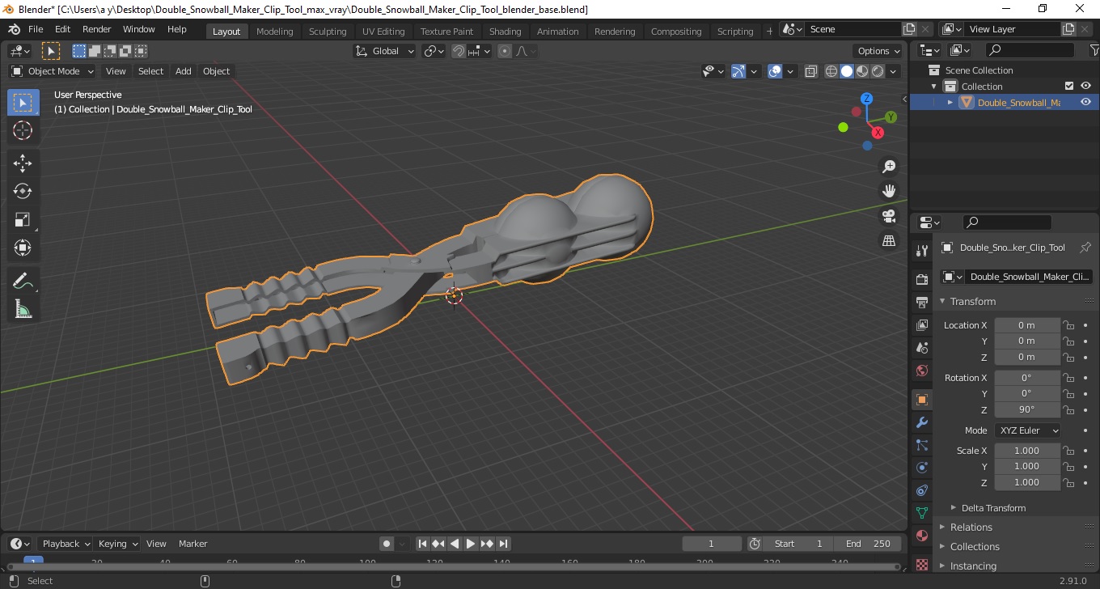
Task: Toggle X-Ray display mode
Action: click(x=811, y=71)
